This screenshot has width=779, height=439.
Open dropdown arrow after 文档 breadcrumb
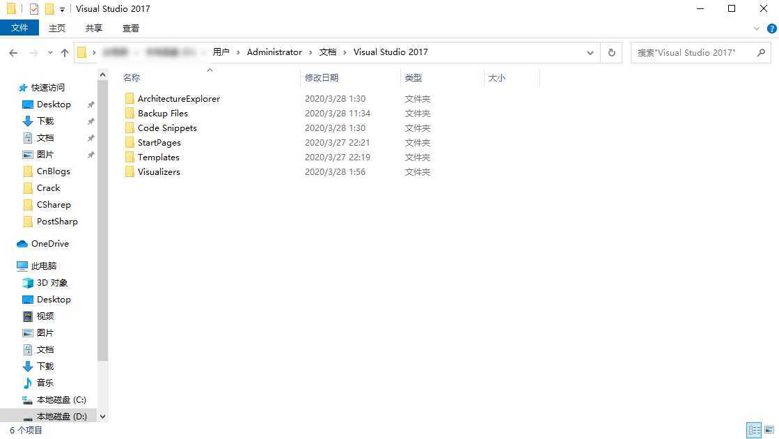(345, 52)
